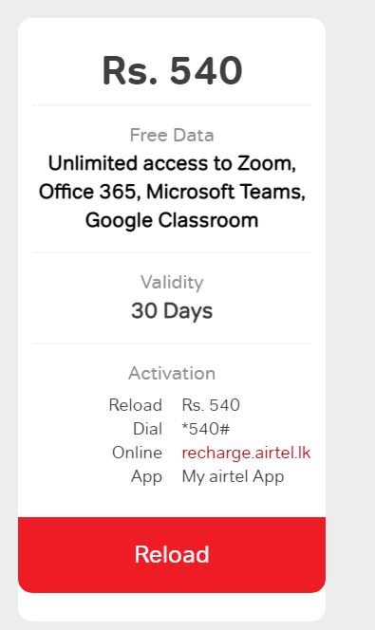This screenshot has width=375, height=630.
Task: Click the *540# dial code
Action: (206, 429)
